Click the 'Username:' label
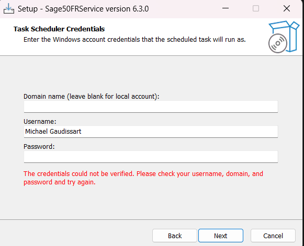Viewport: 304px width, 246px height. (x=40, y=122)
